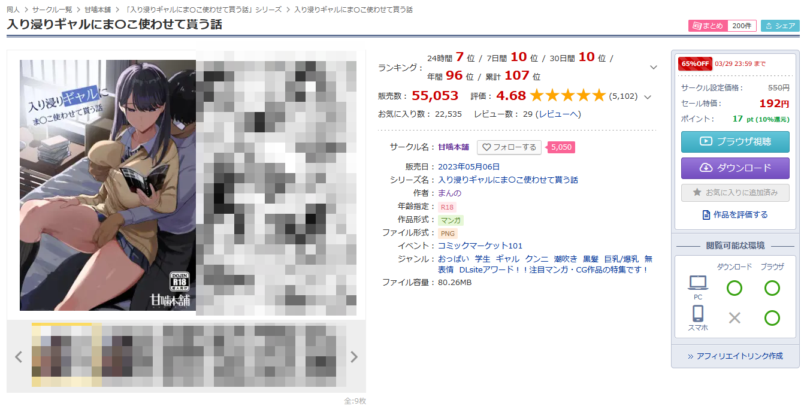The width and height of the screenshot is (807, 406).
Task: Click the heart フォローする follow button
Action: point(509,147)
